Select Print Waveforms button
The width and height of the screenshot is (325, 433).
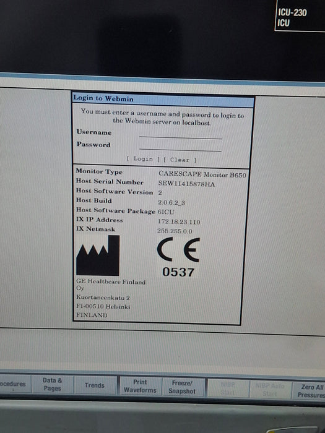140,386
